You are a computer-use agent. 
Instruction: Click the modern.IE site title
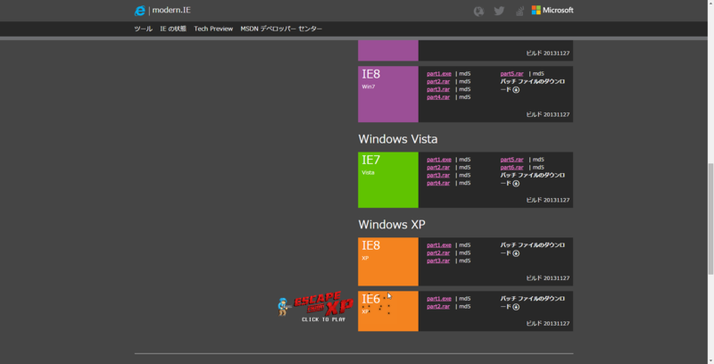[x=171, y=10]
